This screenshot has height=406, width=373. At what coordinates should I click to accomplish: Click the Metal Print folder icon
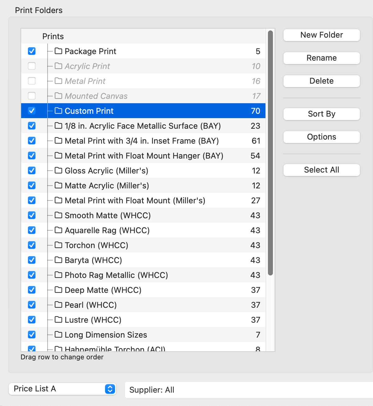(58, 81)
